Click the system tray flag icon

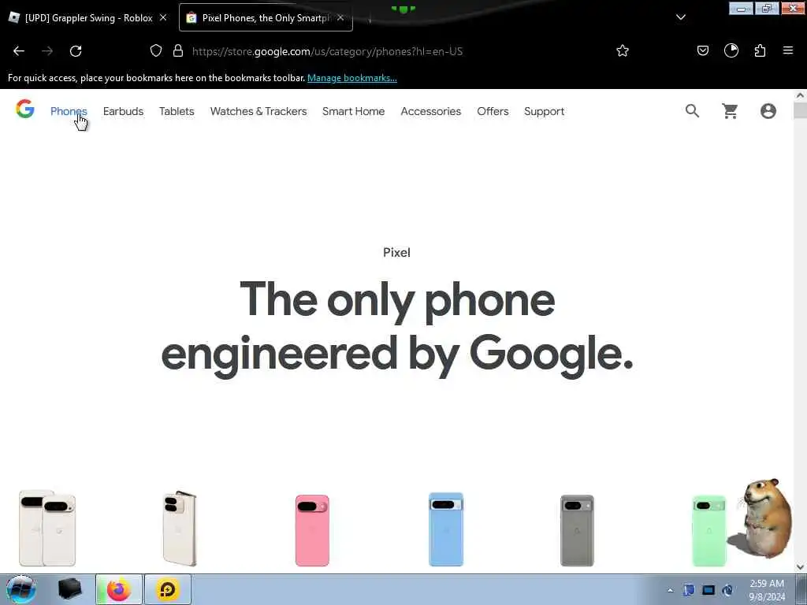tap(689, 590)
